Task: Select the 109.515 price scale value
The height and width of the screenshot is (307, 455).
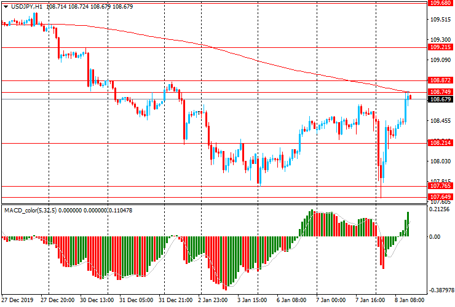Action: click(x=440, y=20)
